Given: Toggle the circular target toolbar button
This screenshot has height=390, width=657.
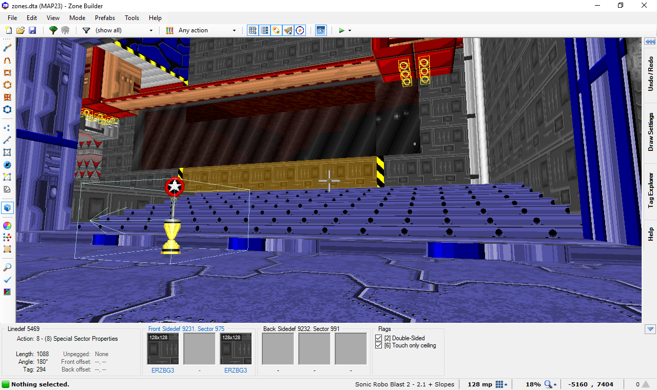Looking at the screenshot, I should [x=300, y=30].
